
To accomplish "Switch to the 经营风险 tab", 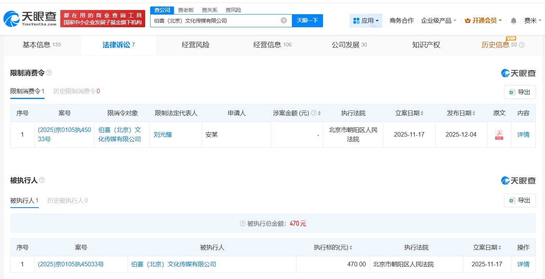I will (x=195, y=45).
